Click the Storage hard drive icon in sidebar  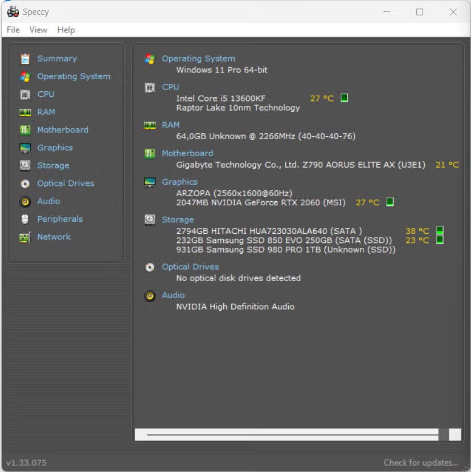(25, 165)
